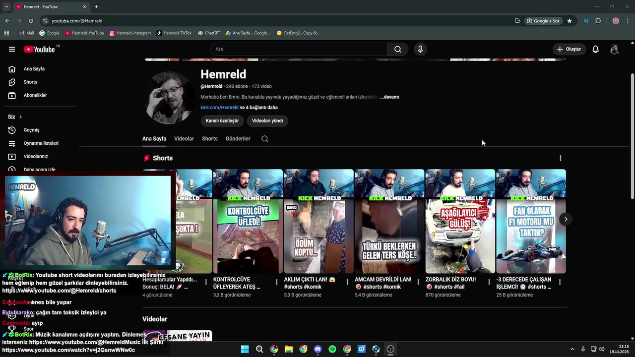Image resolution: width=635 pixels, height=357 pixels.
Task: Click the YouTube logo
Action: [x=40, y=49]
